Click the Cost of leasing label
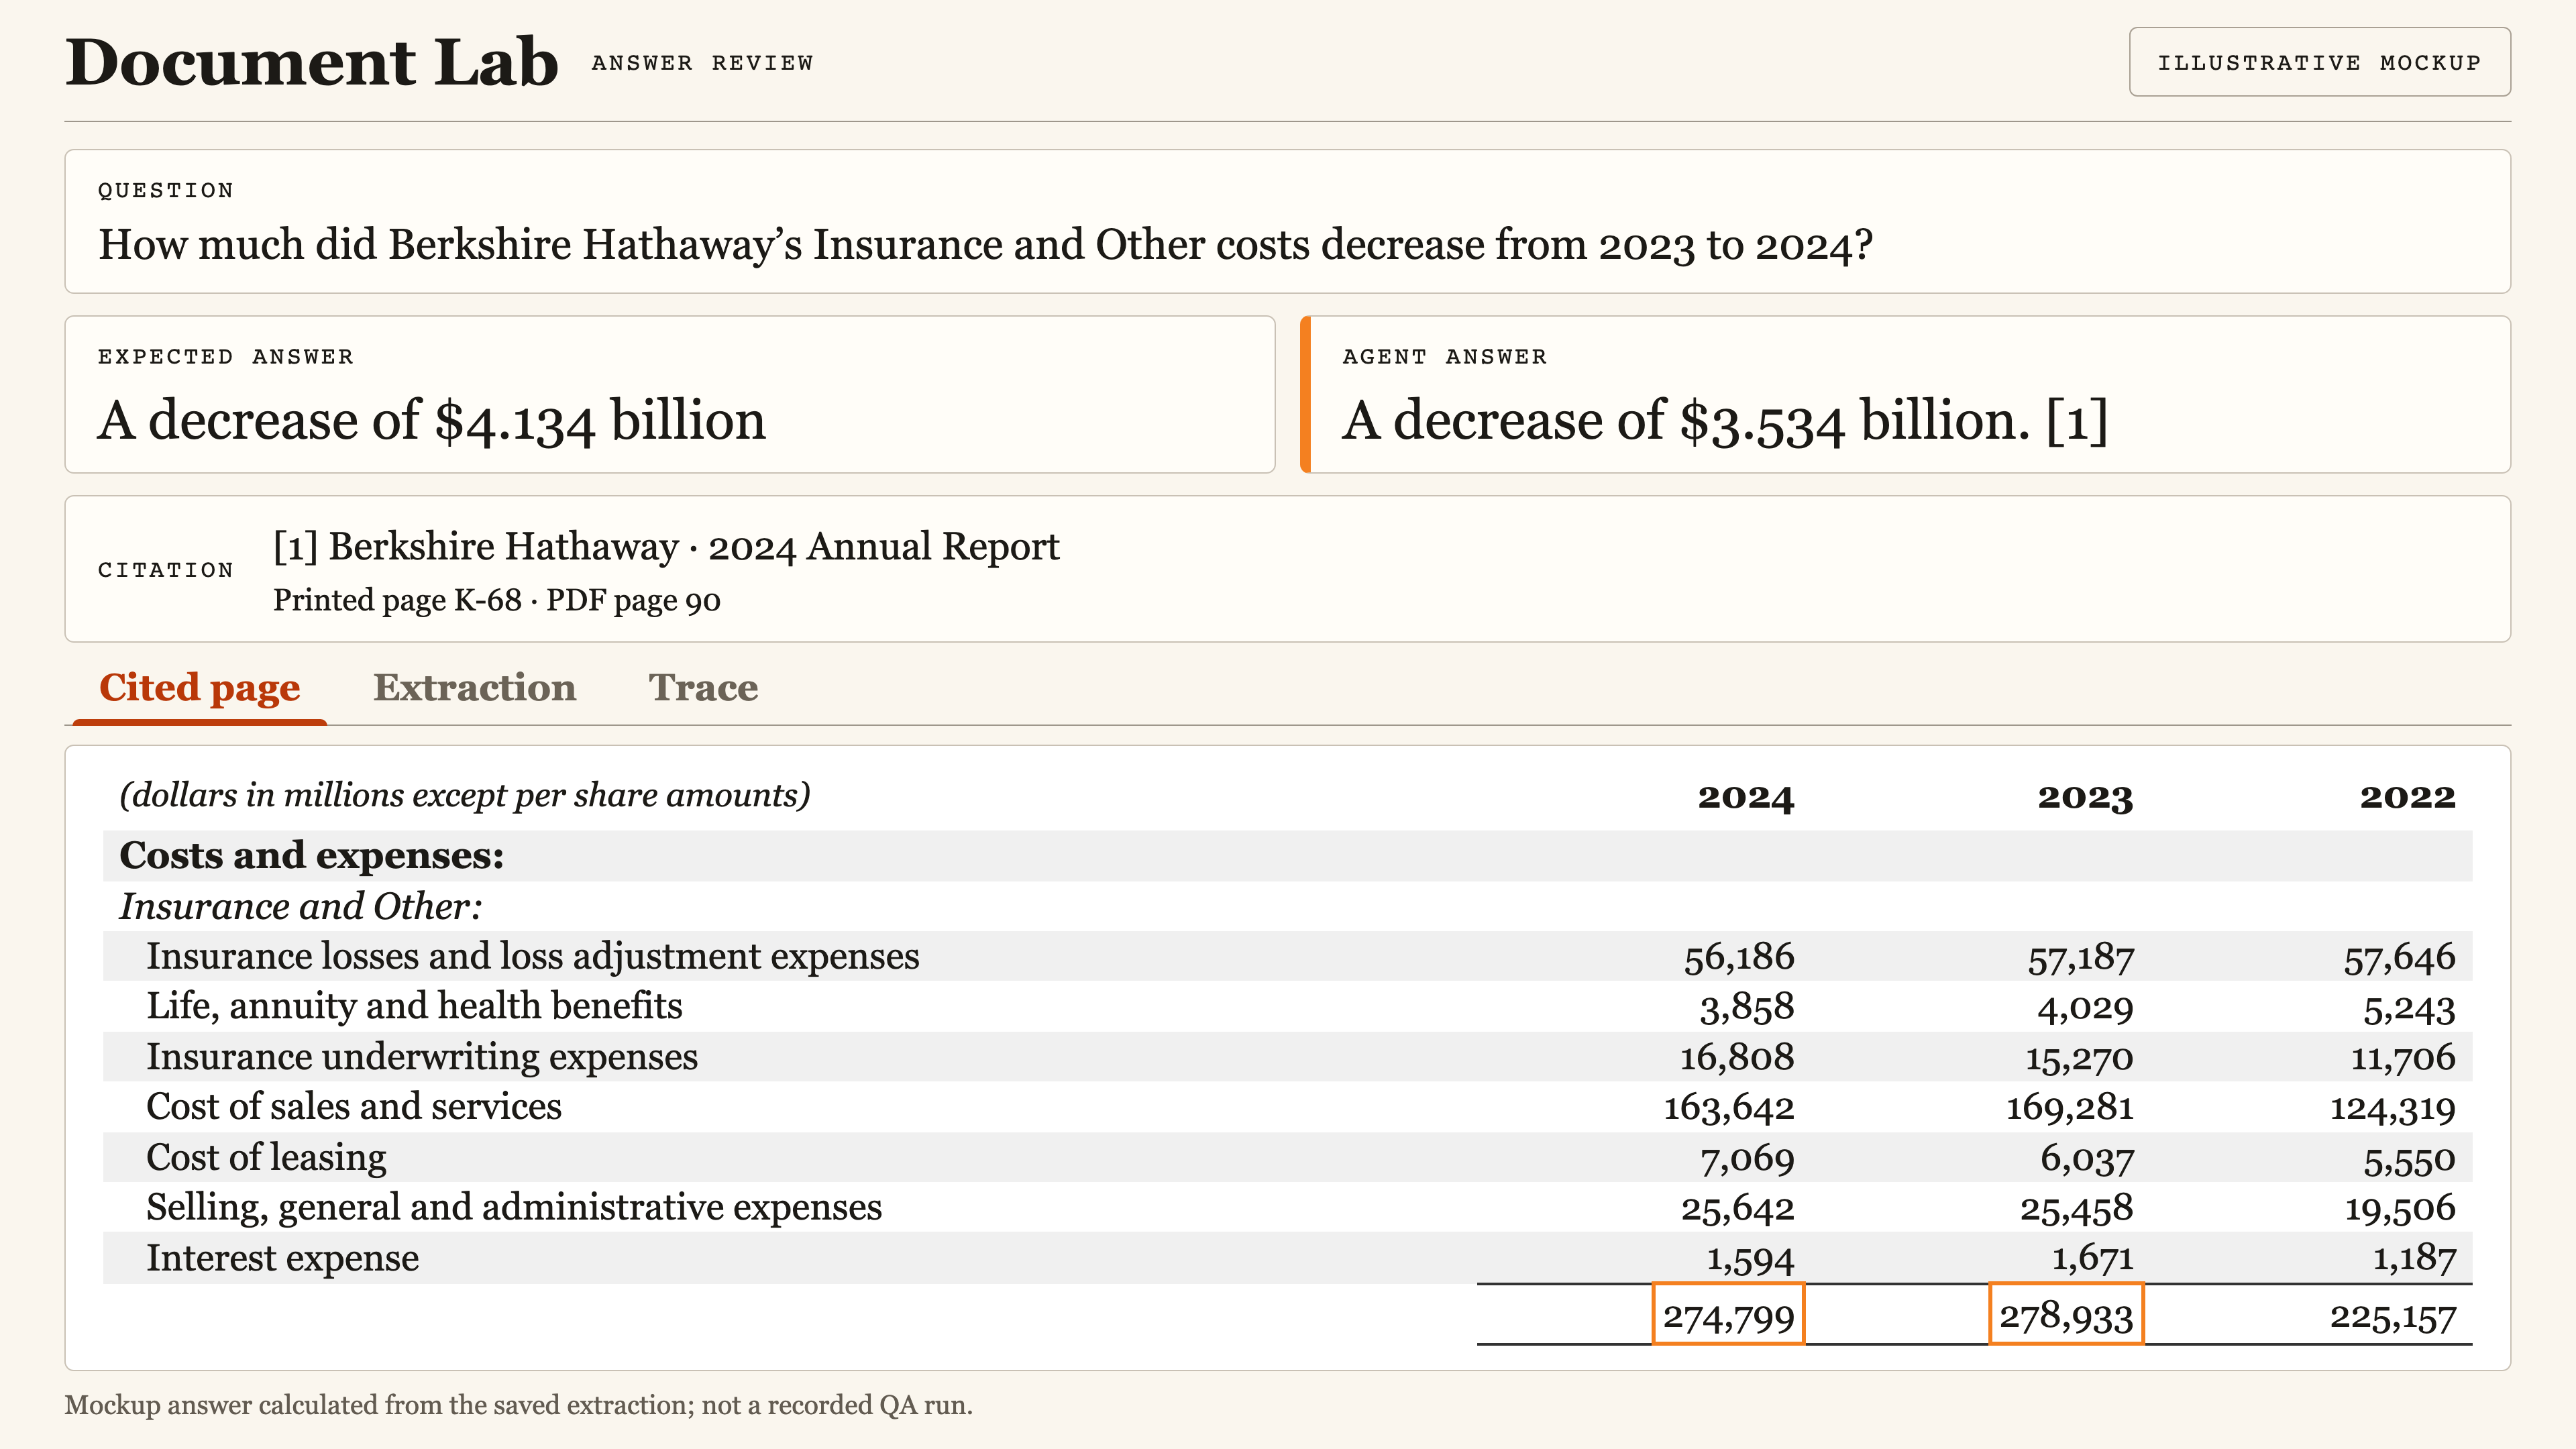 coord(266,1158)
